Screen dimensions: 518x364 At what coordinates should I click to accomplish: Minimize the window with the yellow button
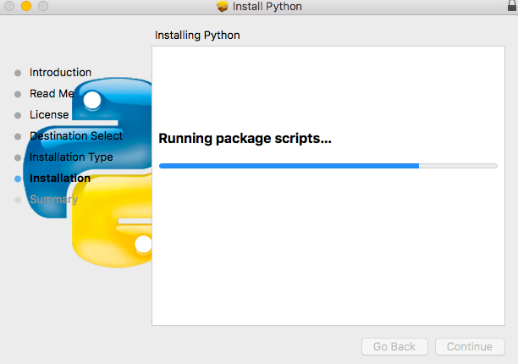point(26,7)
